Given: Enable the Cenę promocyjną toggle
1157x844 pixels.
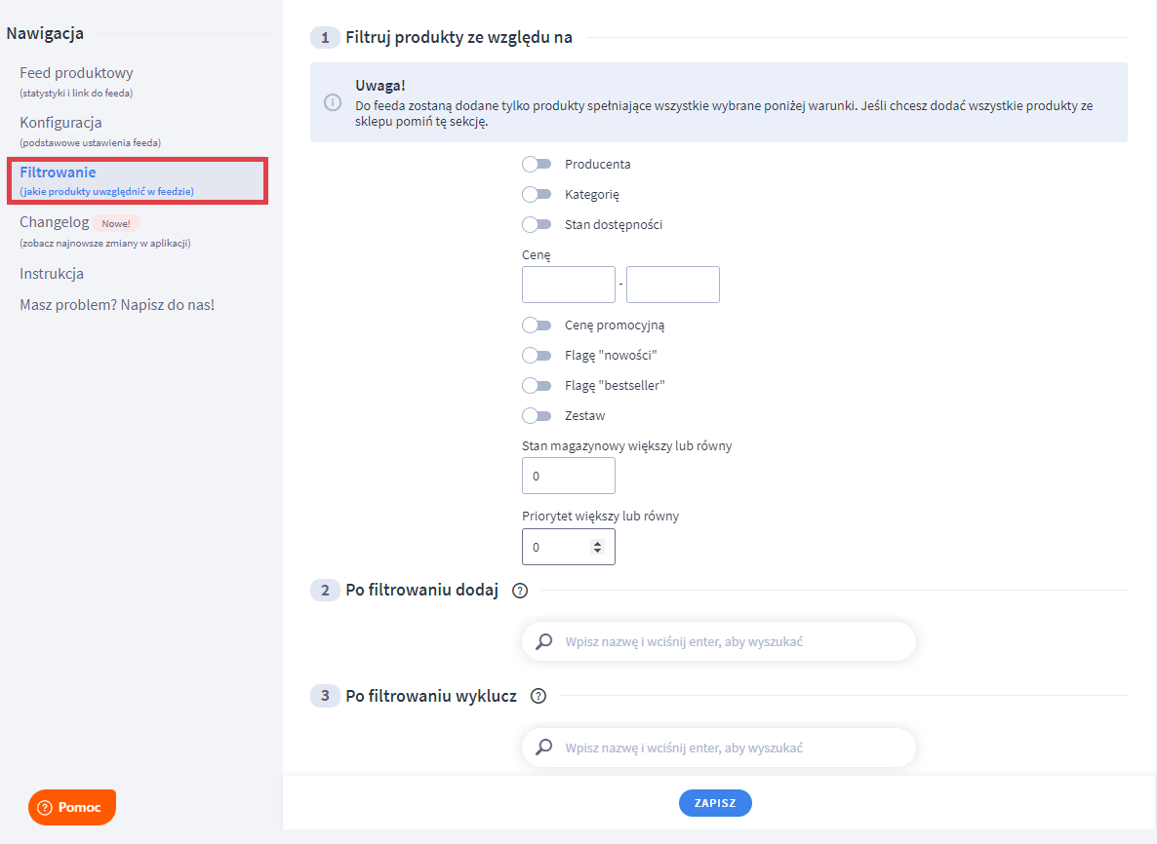Looking at the screenshot, I should [537, 325].
